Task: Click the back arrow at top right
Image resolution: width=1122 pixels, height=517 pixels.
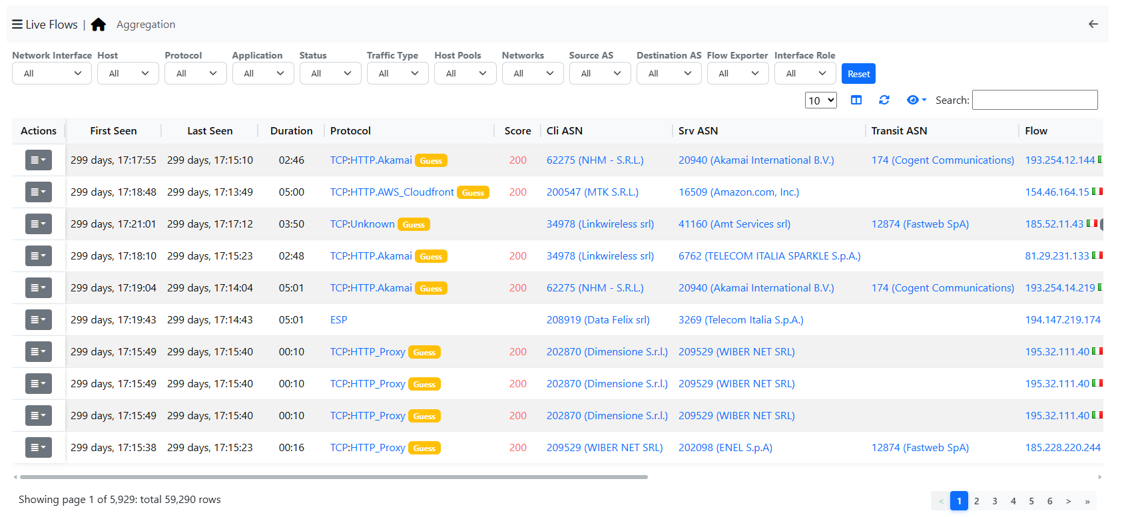Action: click(1093, 24)
